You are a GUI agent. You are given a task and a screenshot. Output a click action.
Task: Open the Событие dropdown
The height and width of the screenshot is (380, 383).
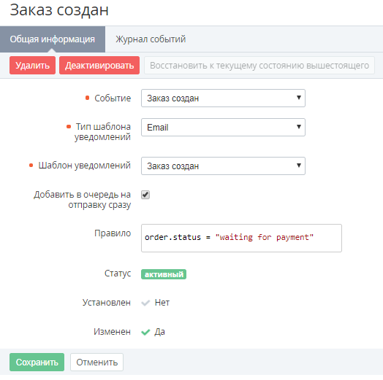(x=223, y=98)
